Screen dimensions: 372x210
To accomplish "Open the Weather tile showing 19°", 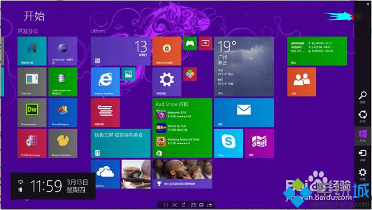I will click(244, 66).
